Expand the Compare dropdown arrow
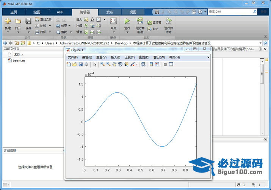Viewport: 271px width, 190px height. click(50, 26)
